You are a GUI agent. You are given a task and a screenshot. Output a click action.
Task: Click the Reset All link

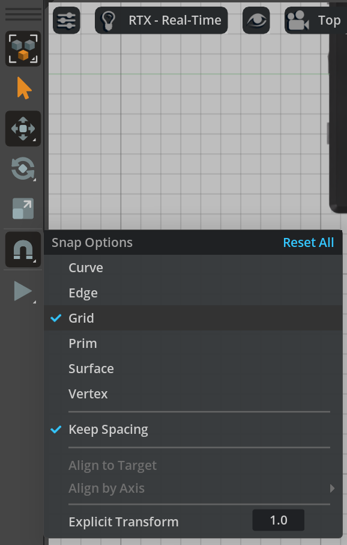coord(309,242)
